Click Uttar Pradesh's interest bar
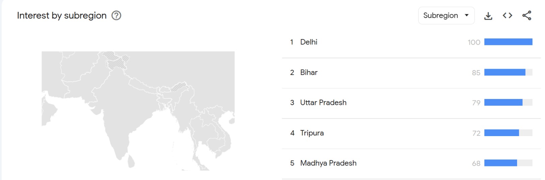Viewport: 545px width, 180px height. pyautogui.click(x=503, y=102)
